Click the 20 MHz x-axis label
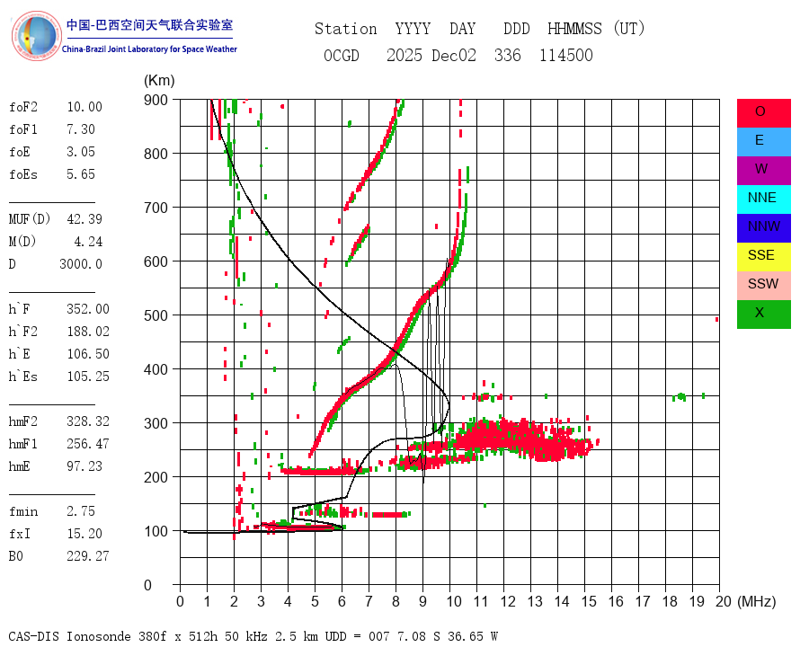The image size is (809, 647). [724, 601]
